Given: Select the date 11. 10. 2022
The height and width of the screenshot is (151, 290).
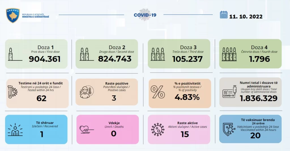Looking at the screenshot, I should 246,17.
